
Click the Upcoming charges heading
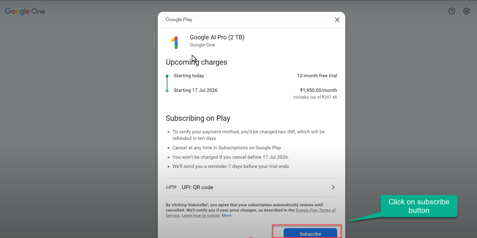coord(196,62)
